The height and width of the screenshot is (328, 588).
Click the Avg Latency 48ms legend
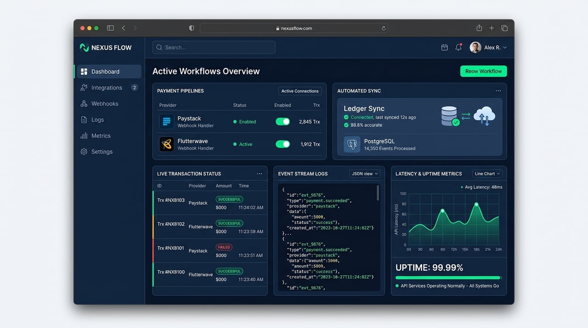coord(481,187)
